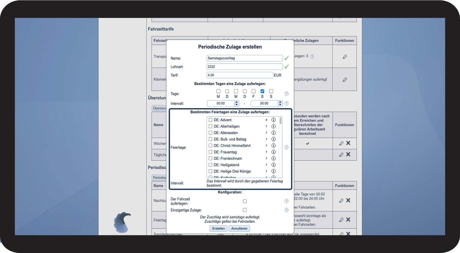Delete the Feiertag allowance row with X icon
Viewport: 460px width, 253px height.
[x=348, y=219]
